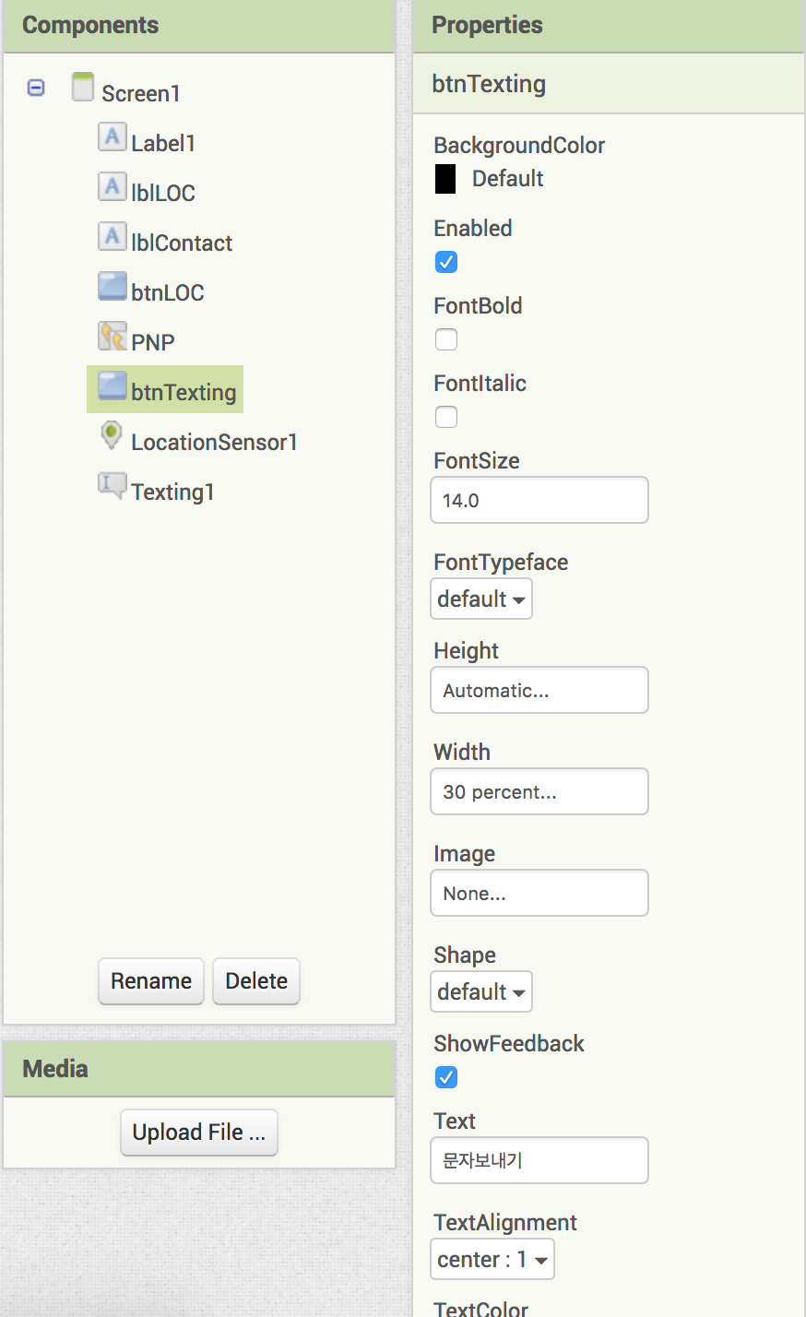Viewport: 806px width, 1317px height.
Task: Click the FontSize property label
Action: click(477, 460)
